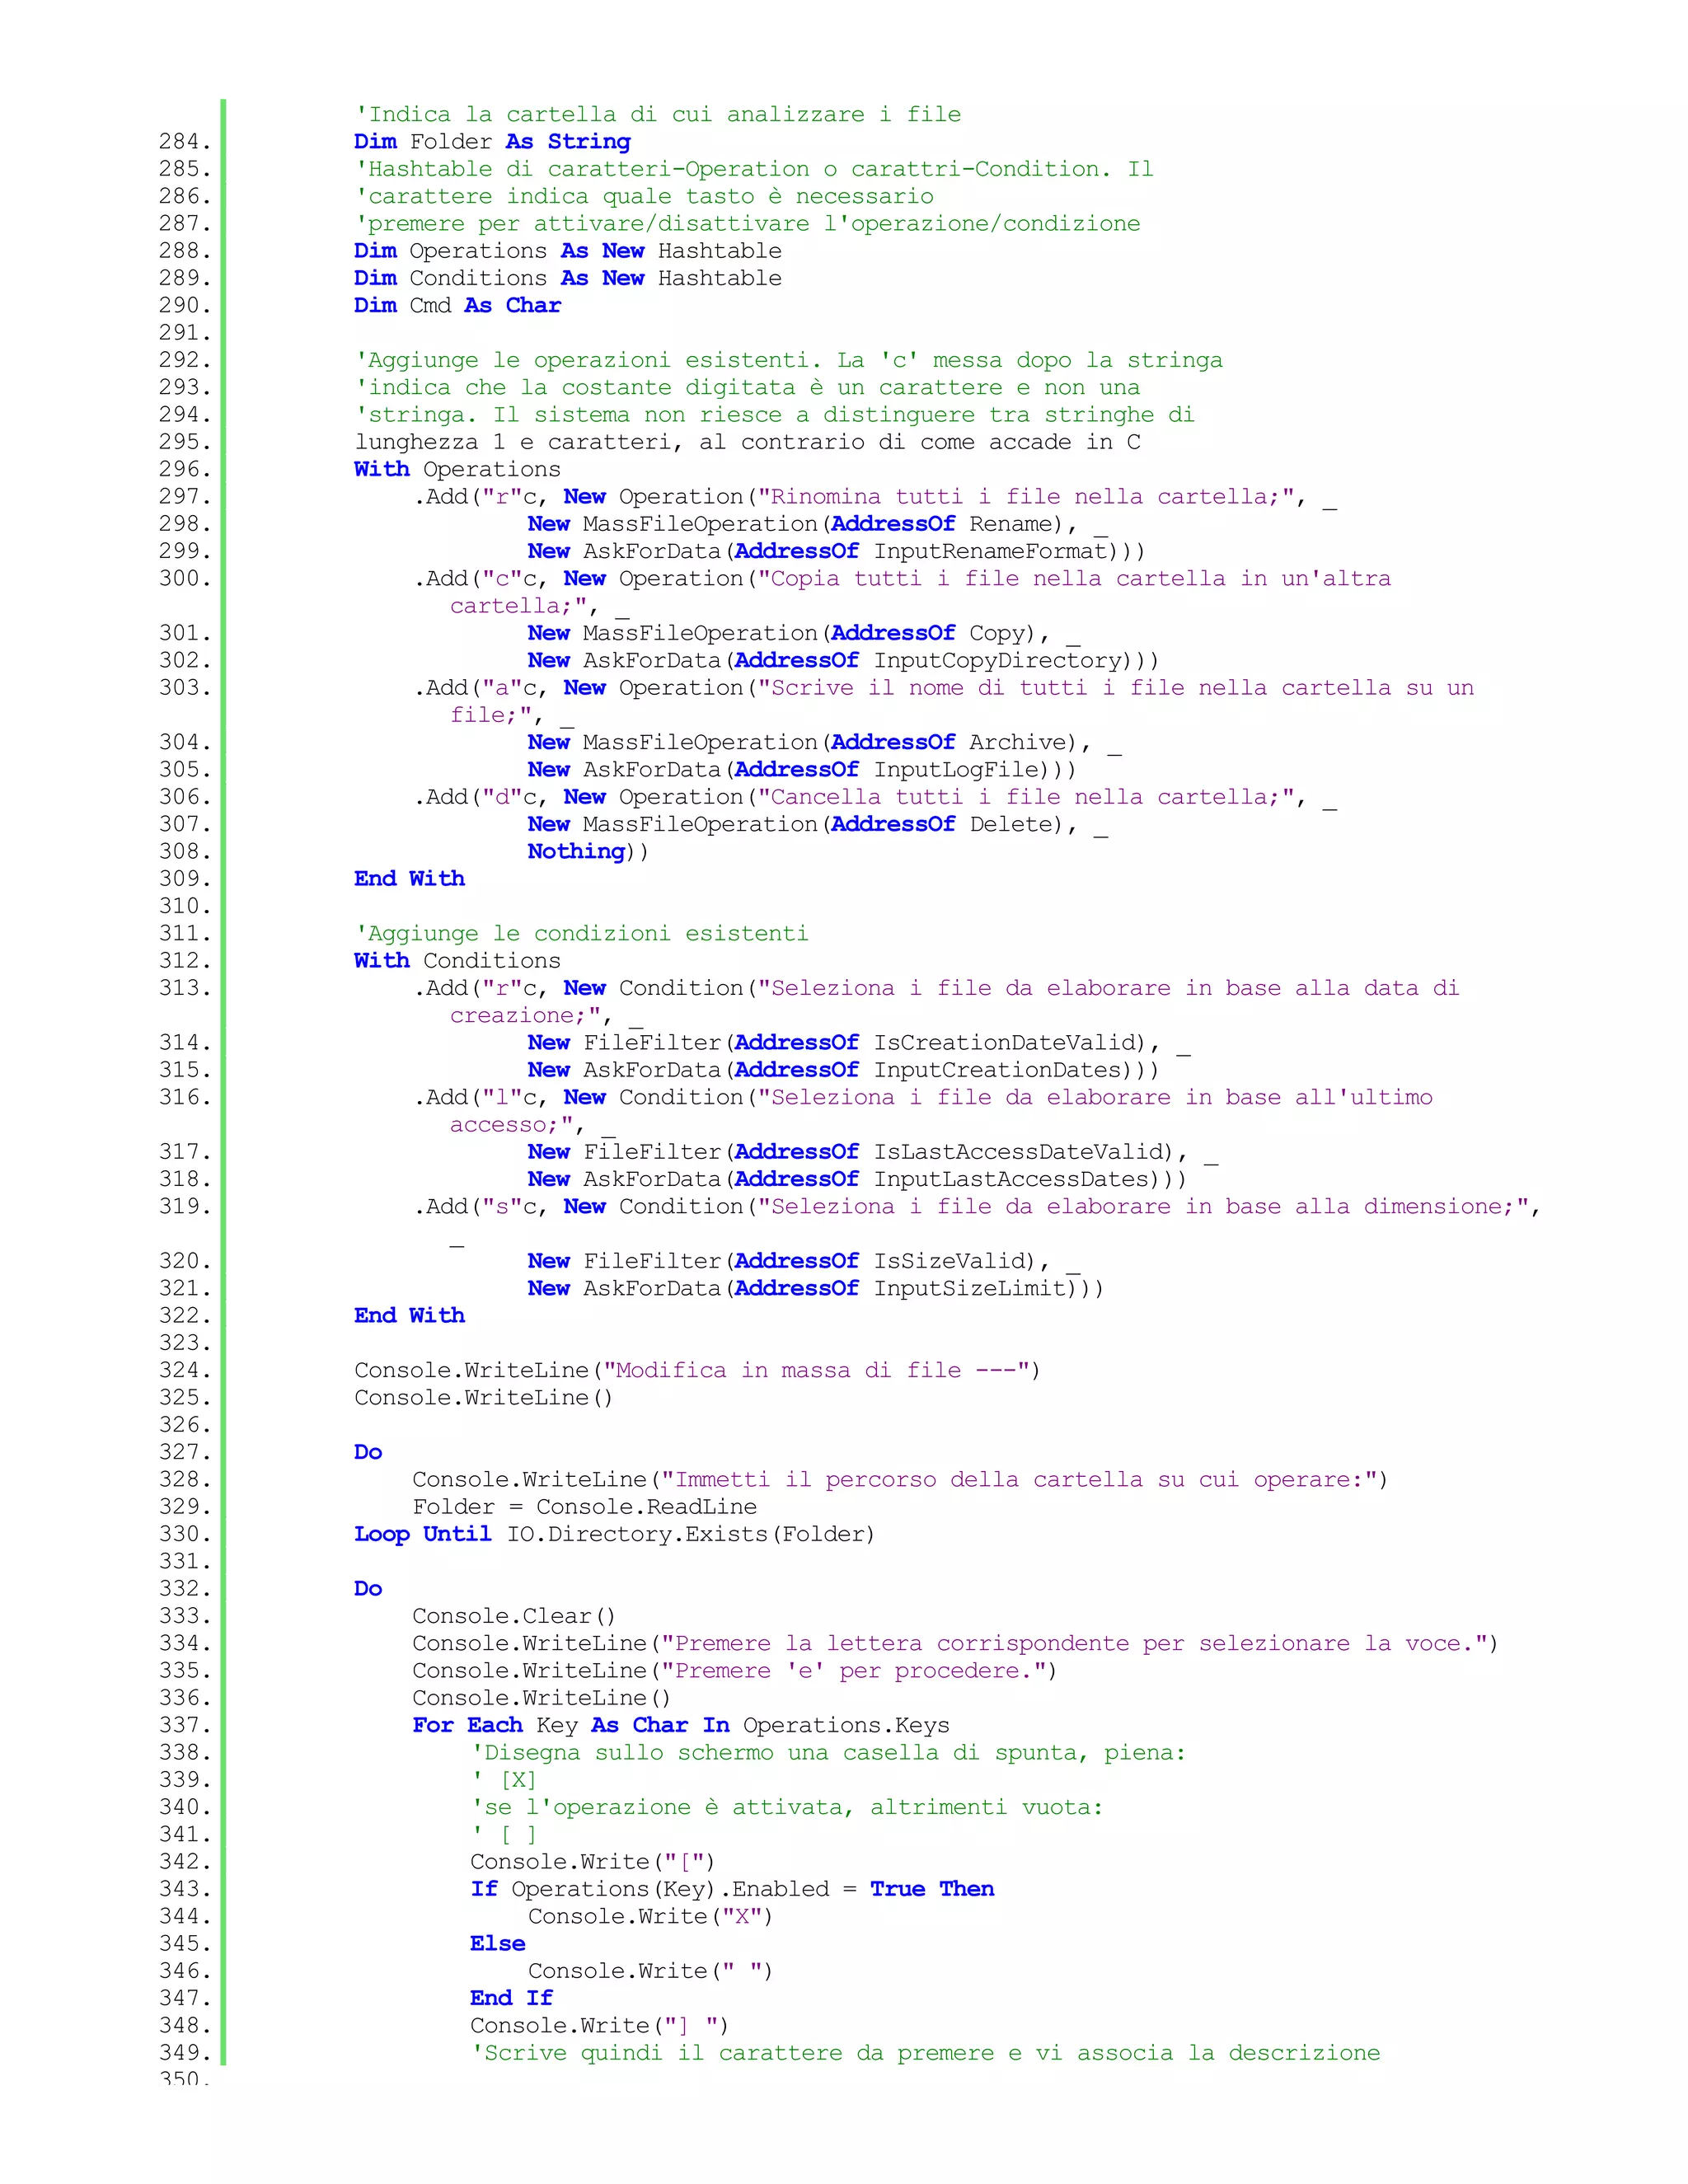Click string "Rinomina tutti i file nella cartella;"

(x=1025, y=497)
